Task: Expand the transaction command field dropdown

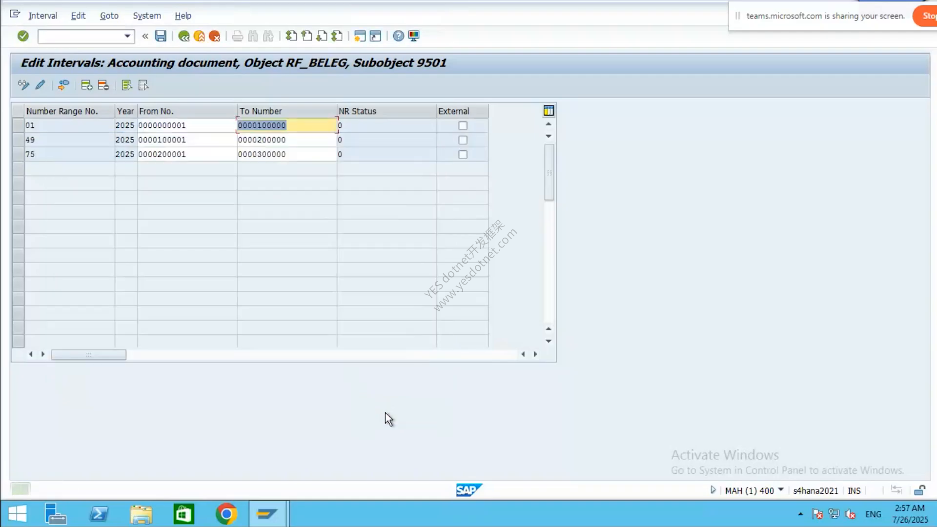Action: click(x=127, y=36)
